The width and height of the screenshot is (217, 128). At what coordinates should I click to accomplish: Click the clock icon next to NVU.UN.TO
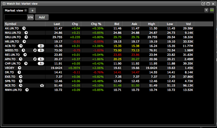[x=26, y=33]
